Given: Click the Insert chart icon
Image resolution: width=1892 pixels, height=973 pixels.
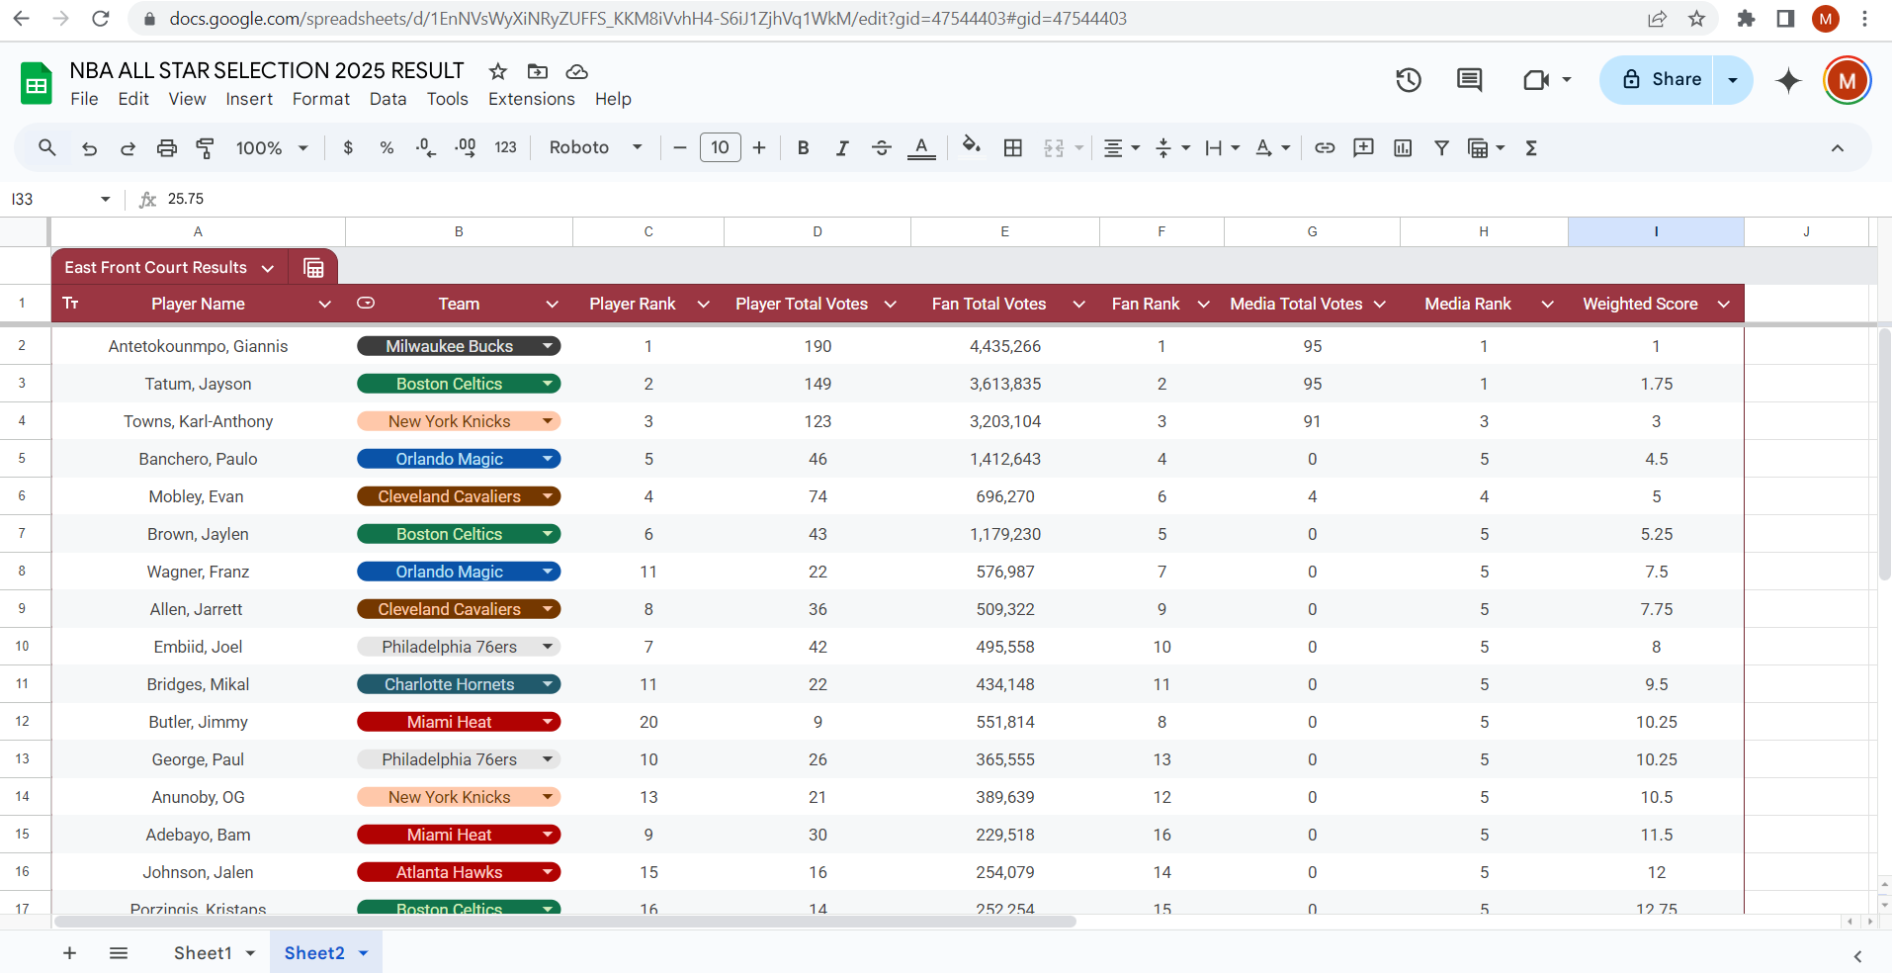Looking at the screenshot, I should pos(1403,148).
